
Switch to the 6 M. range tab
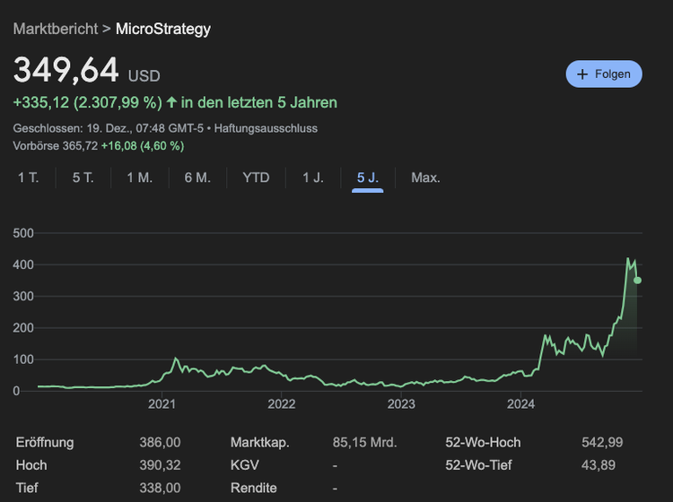(x=197, y=177)
